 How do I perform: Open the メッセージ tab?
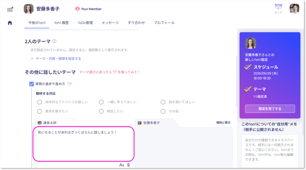[110, 23]
